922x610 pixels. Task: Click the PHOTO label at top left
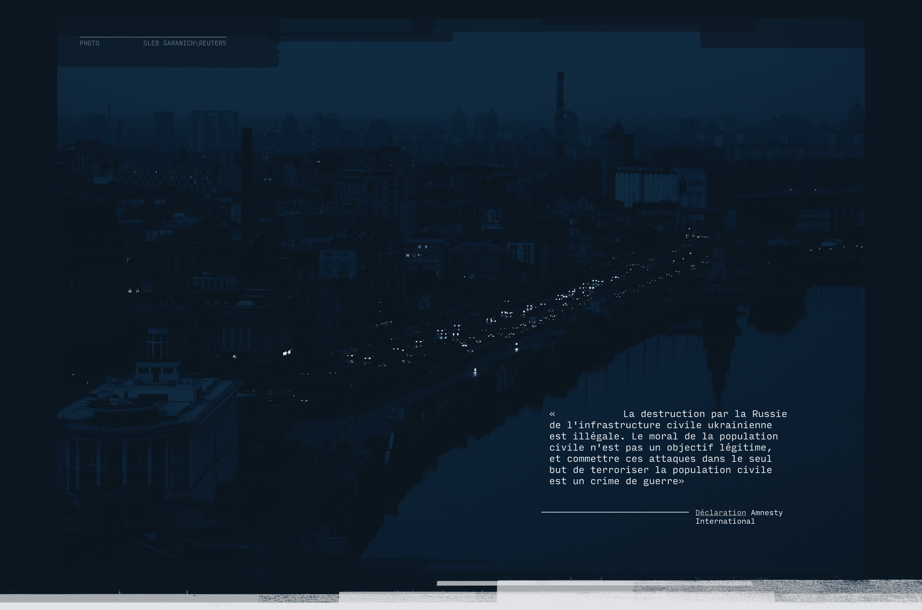click(90, 43)
